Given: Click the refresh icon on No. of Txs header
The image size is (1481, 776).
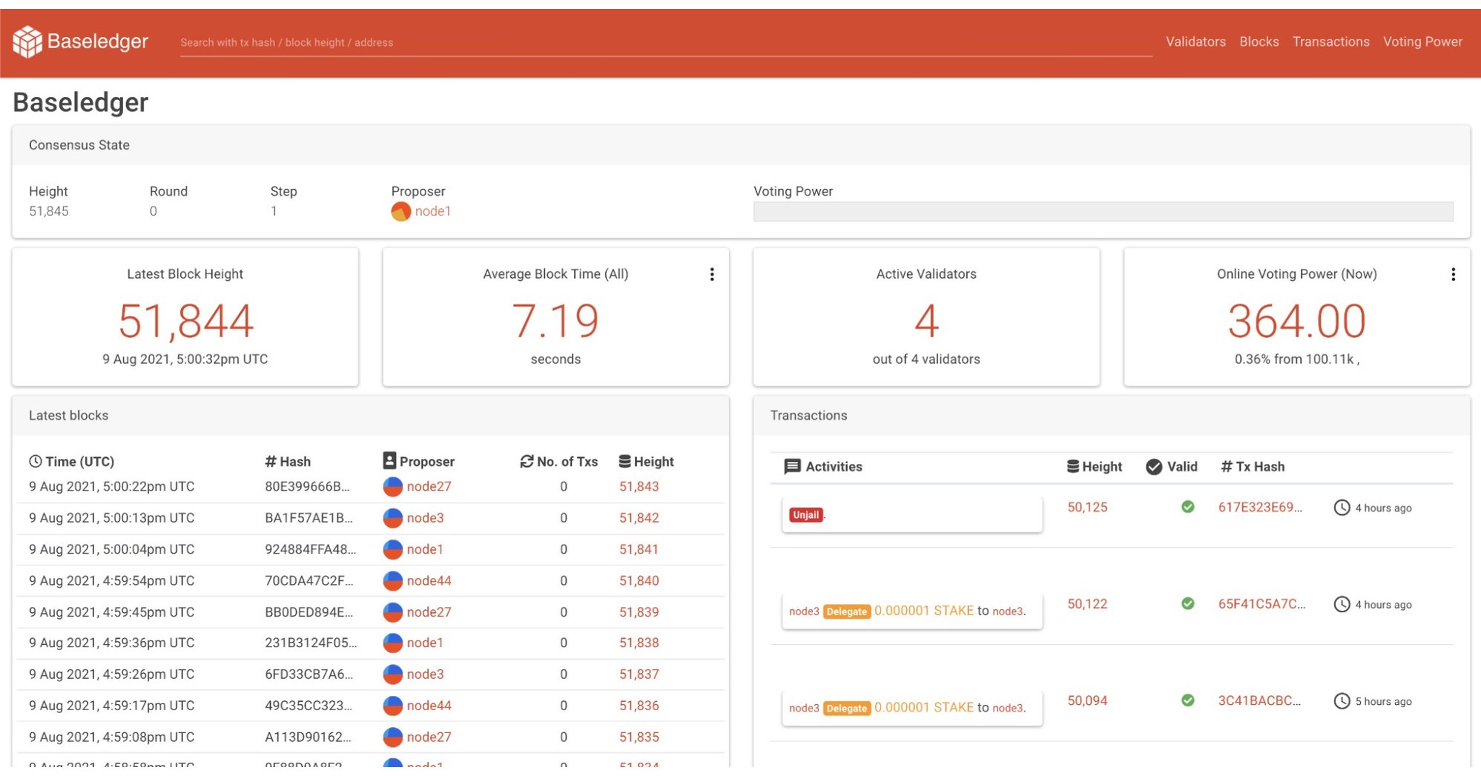Looking at the screenshot, I should pyautogui.click(x=525, y=461).
